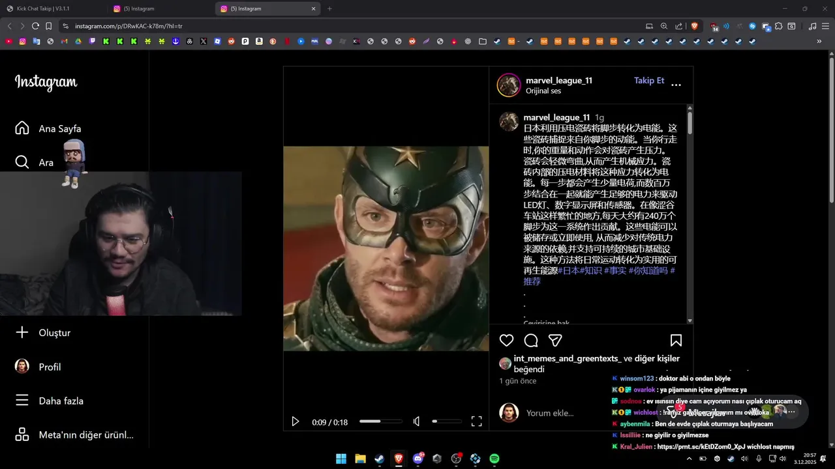Open the bookmarks folder icon
Viewport: 835px width, 469px height.
[x=483, y=41]
